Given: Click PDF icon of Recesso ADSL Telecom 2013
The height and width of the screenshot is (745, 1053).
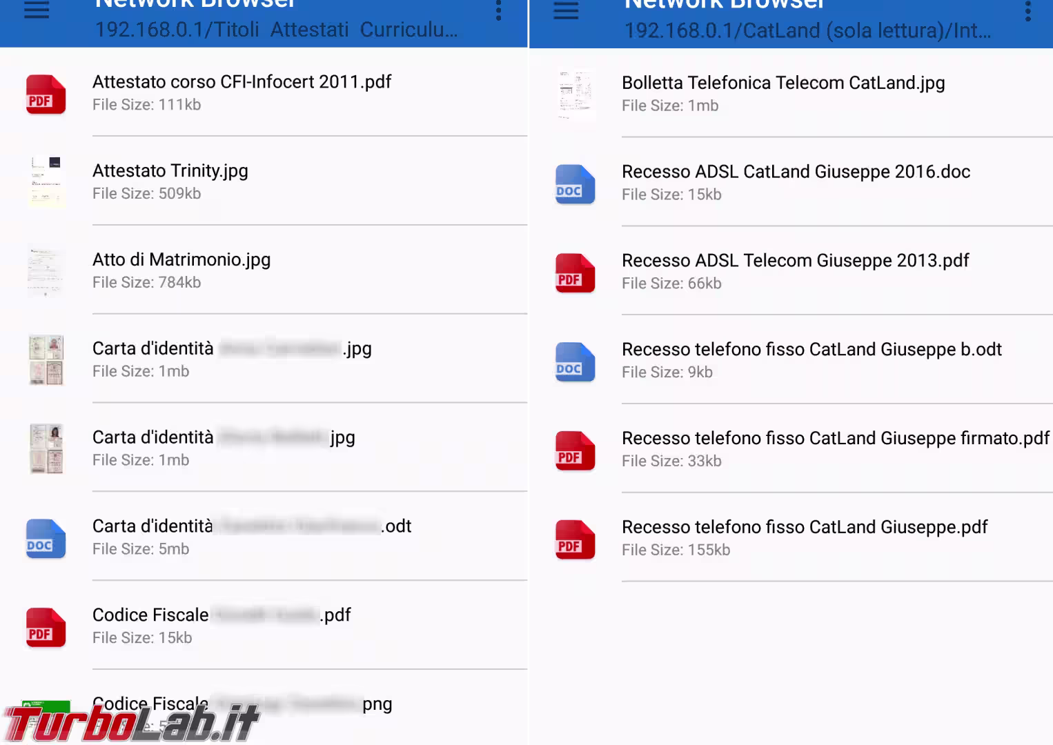Looking at the screenshot, I should (575, 273).
